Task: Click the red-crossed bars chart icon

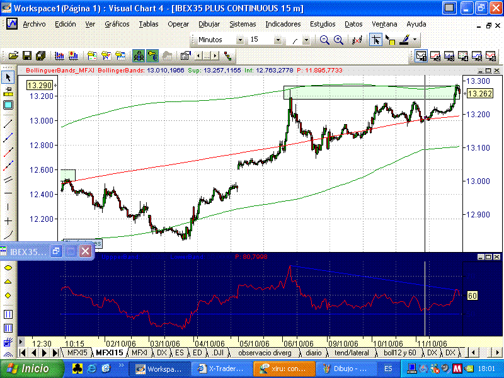Action: click(x=357, y=40)
